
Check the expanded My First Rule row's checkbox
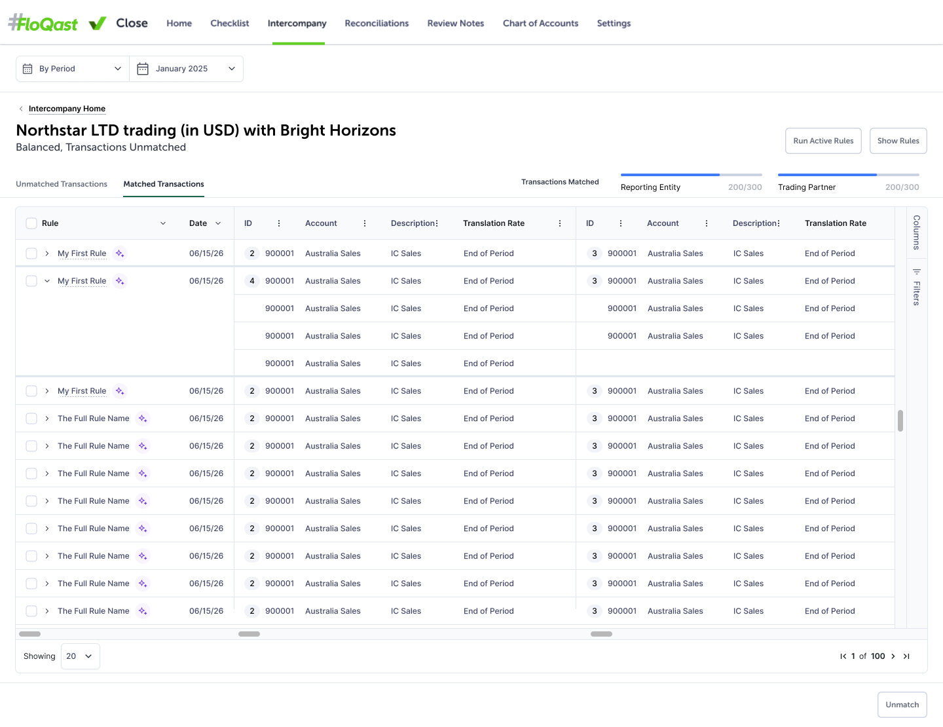click(31, 281)
